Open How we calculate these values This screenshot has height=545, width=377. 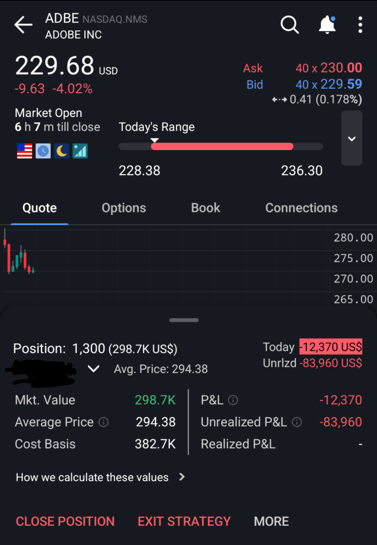pos(100,477)
